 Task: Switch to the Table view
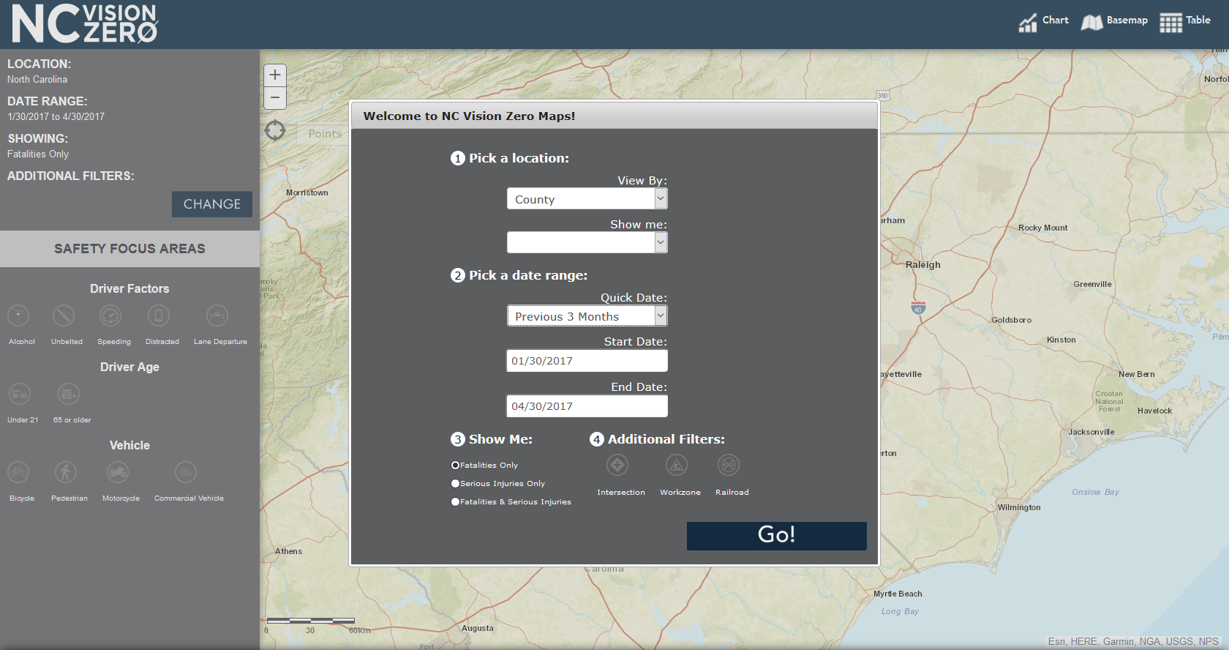(1185, 22)
